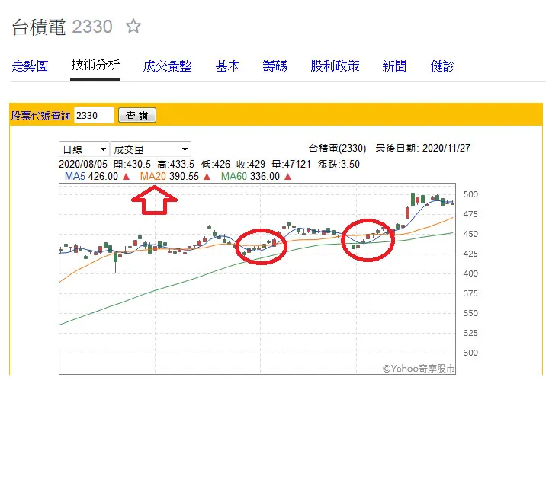This screenshot has width=549, height=483.
Task: Click the 425 price axis label
Action: click(470, 254)
